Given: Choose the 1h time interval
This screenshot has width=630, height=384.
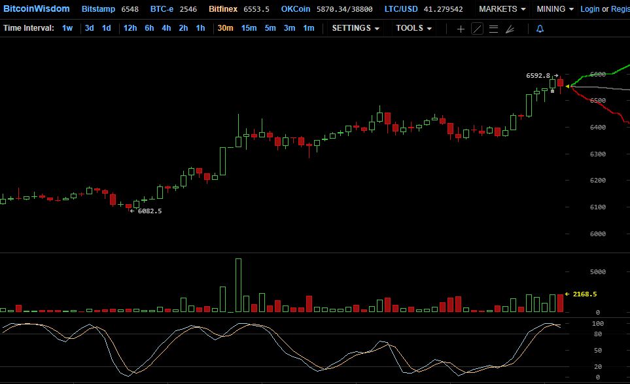Looking at the screenshot, I should [200, 28].
